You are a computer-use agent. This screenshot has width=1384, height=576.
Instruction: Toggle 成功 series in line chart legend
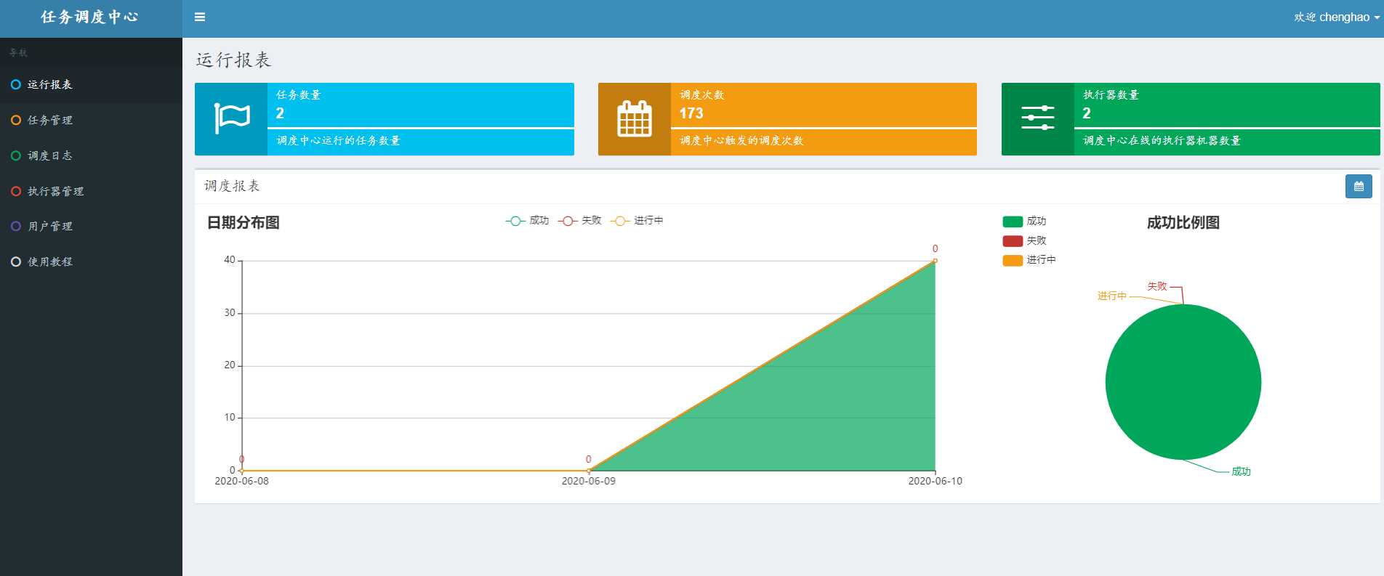click(527, 221)
